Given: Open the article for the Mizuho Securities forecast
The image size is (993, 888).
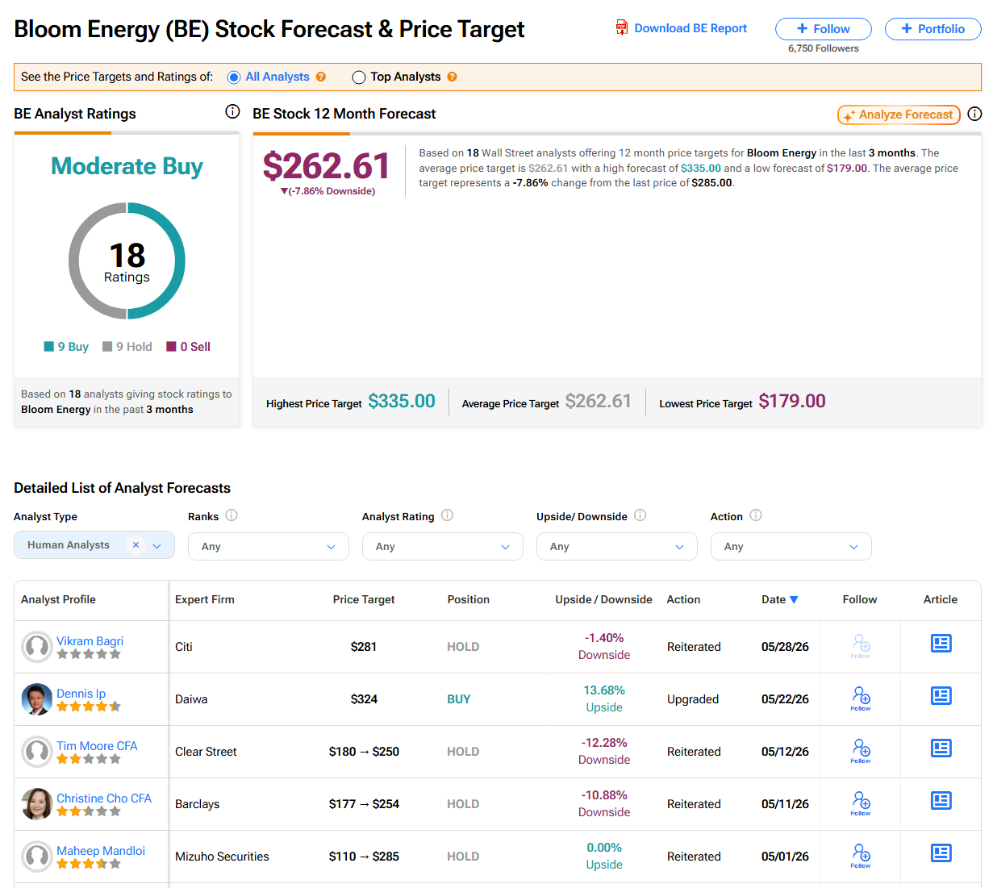Looking at the screenshot, I should pyautogui.click(x=941, y=853).
